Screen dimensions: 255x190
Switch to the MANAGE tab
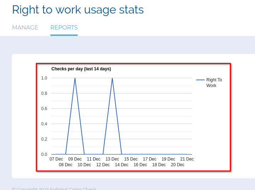pos(25,28)
